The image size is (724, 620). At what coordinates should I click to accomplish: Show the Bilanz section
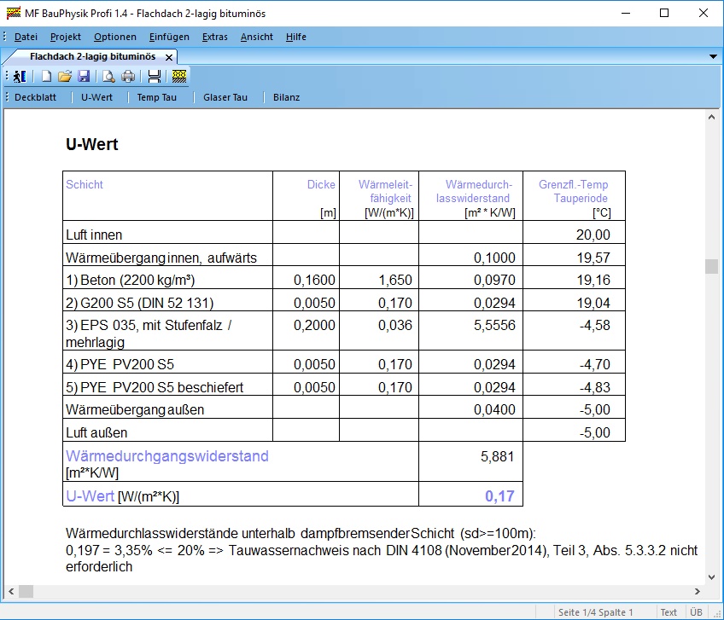(287, 97)
